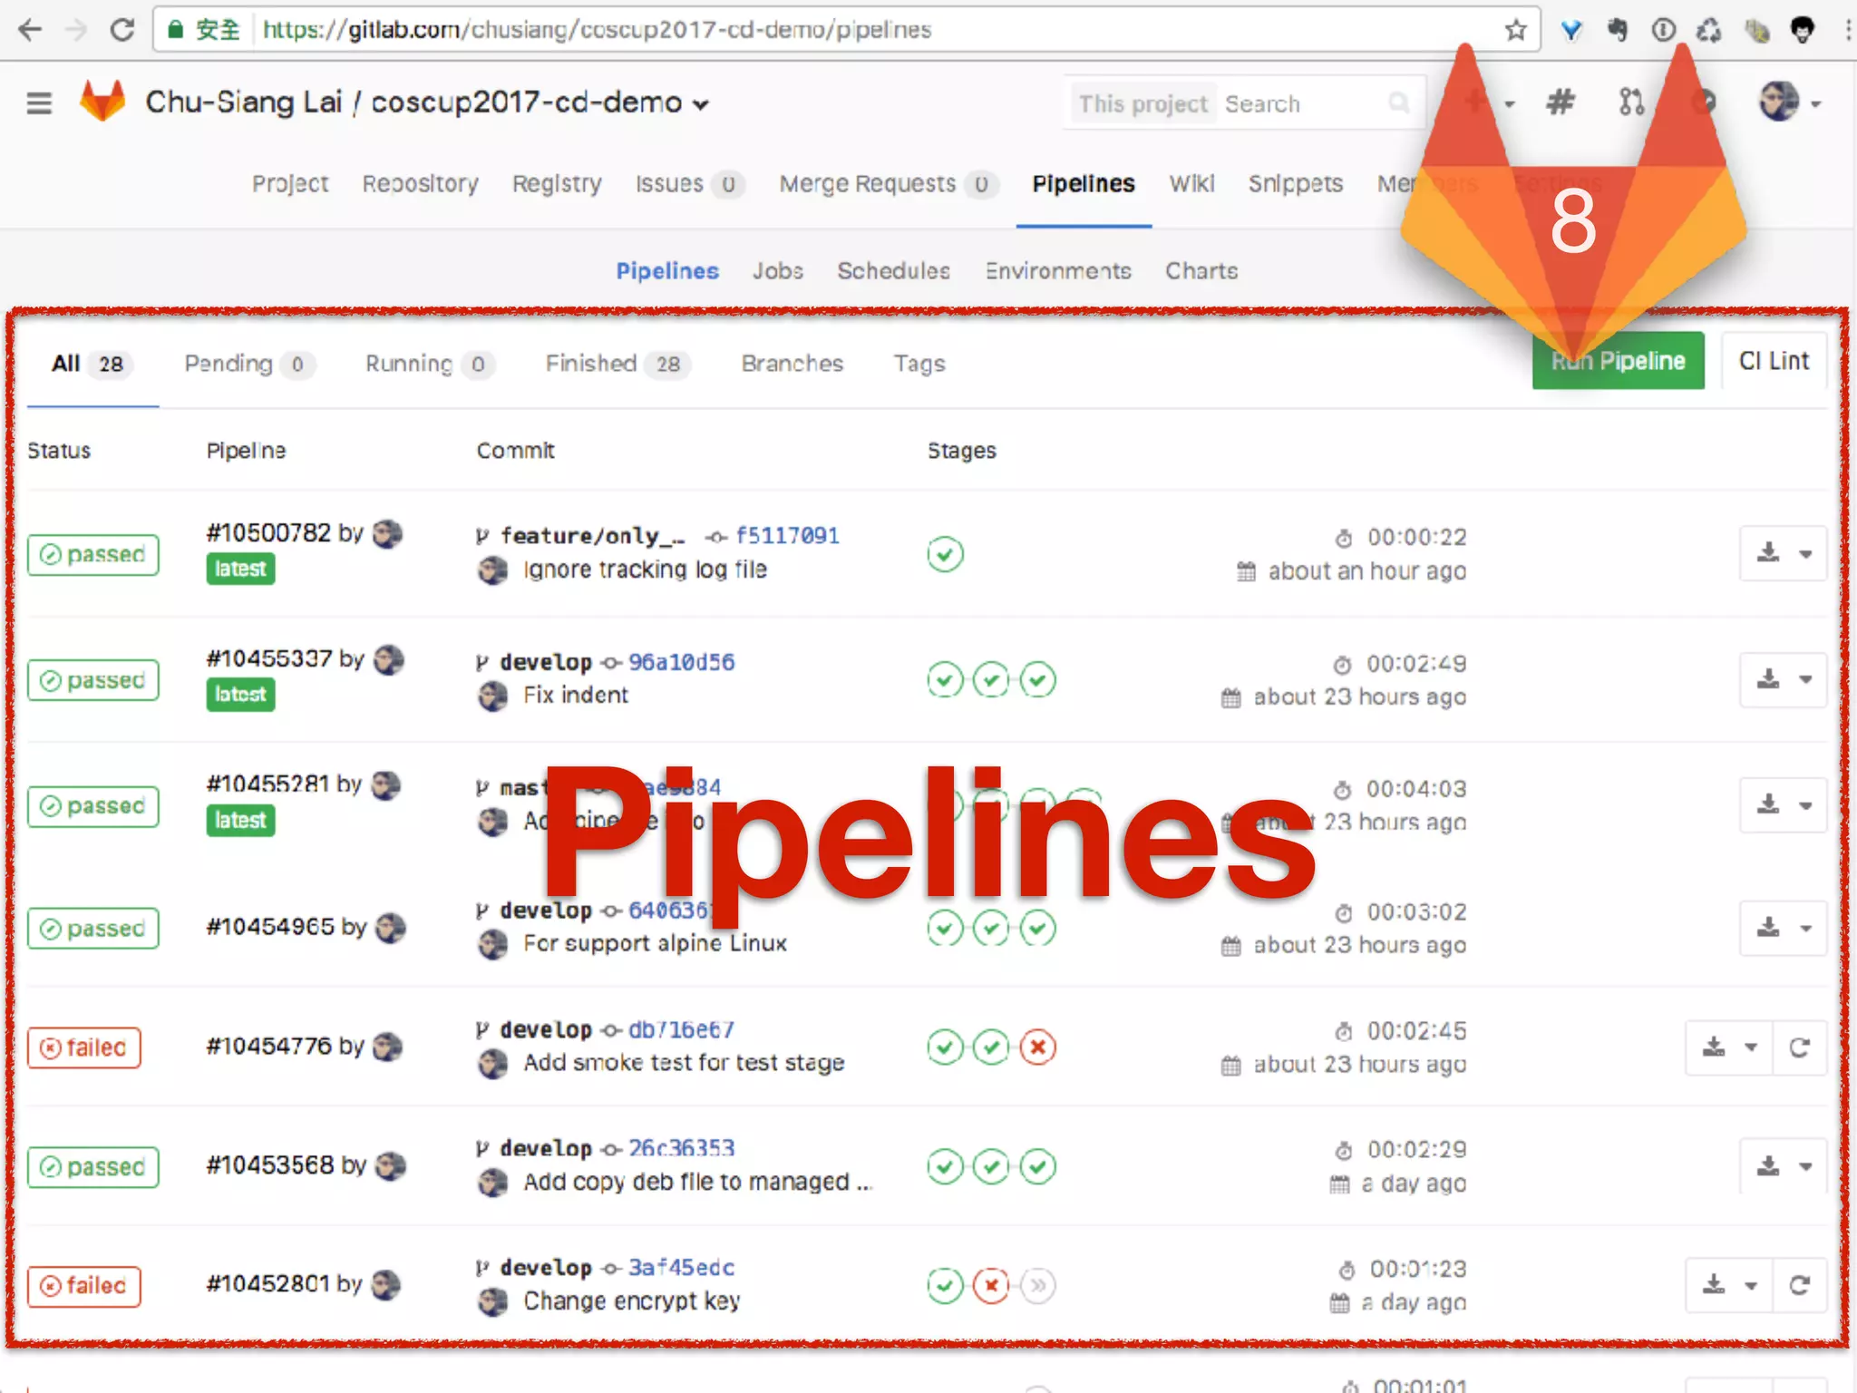This screenshot has width=1857, height=1393.
Task: Click the skipped third stage of #10452801
Action: pyautogui.click(x=1037, y=1285)
